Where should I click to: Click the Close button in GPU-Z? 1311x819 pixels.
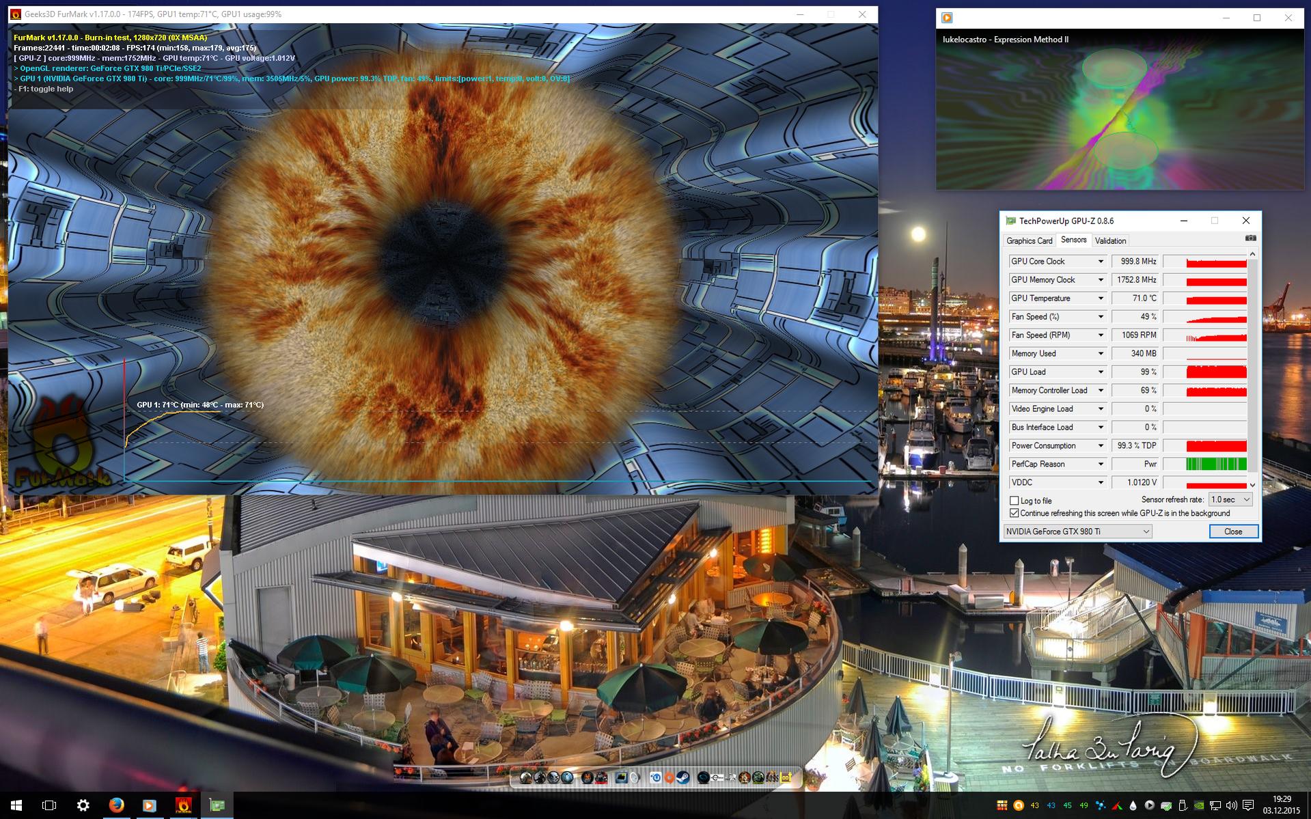pos(1233,531)
